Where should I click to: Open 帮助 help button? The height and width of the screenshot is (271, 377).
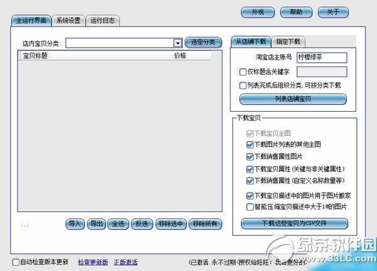[x=296, y=13]
